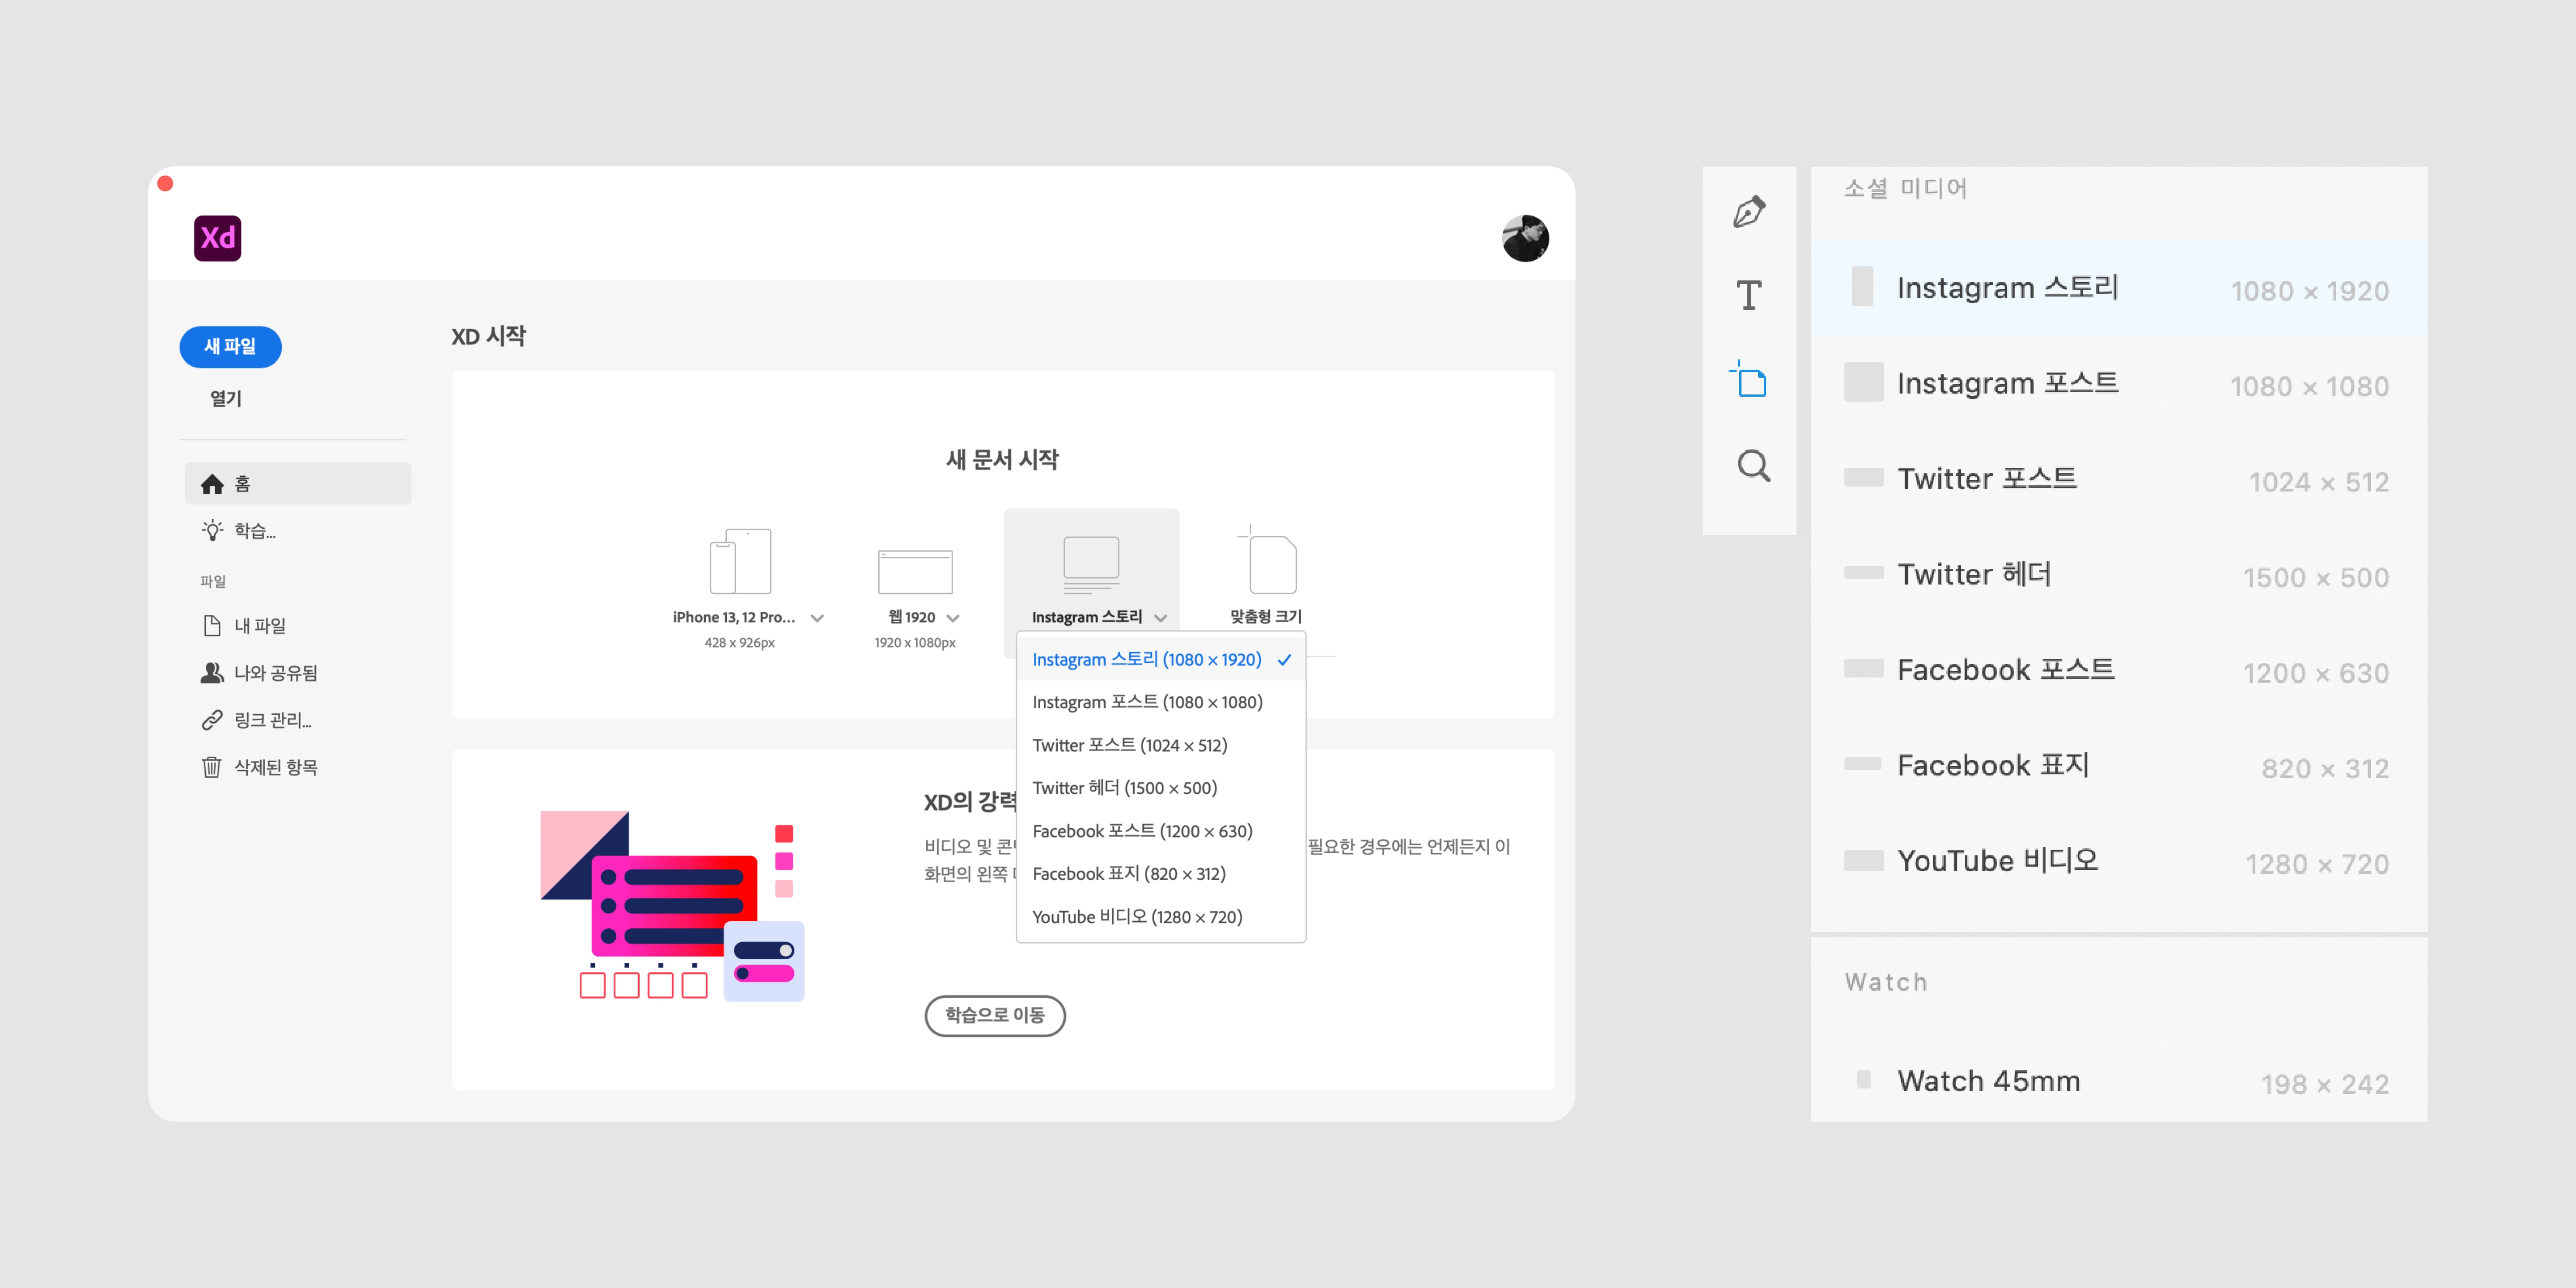Expand the web 1920 size dropdown chevron
This screenshot has width=2576, height=1288.
tap(953, 618)
